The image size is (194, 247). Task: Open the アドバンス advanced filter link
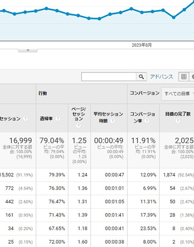tap(162, 77)
